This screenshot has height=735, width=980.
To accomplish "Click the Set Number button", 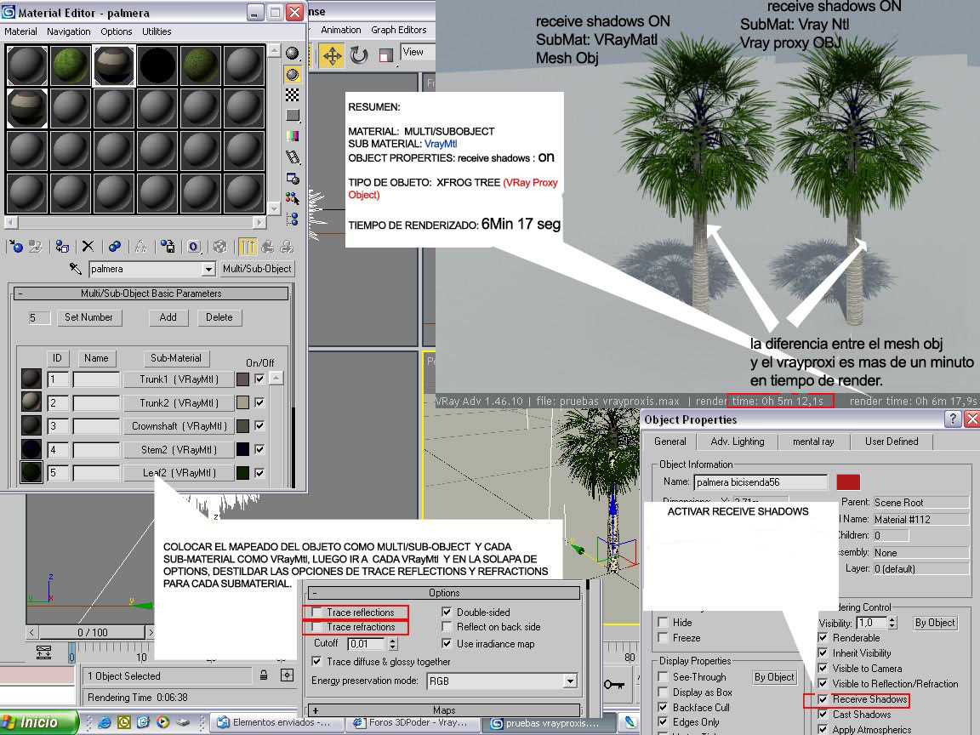I will pos(88,317).
